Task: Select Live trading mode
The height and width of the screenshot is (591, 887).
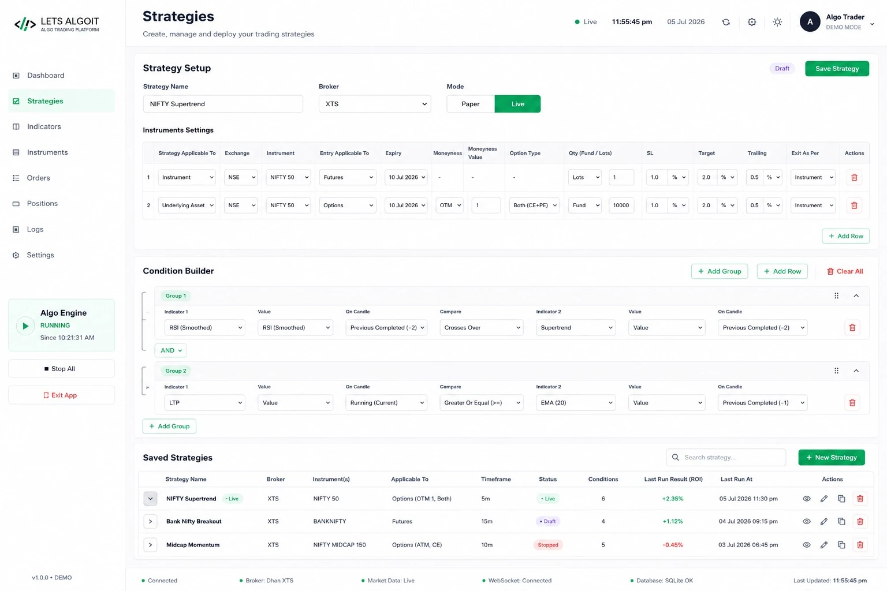Action: pyautogui.click(x=517, y=104)
